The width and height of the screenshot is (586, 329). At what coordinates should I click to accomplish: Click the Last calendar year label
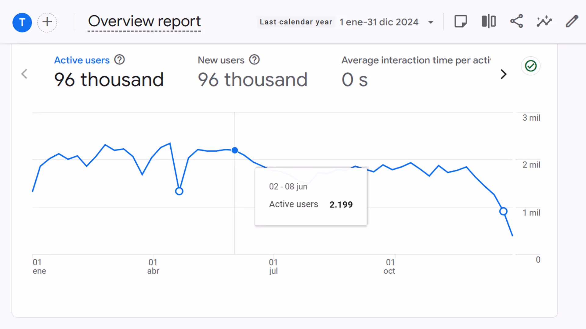(295, 22)
